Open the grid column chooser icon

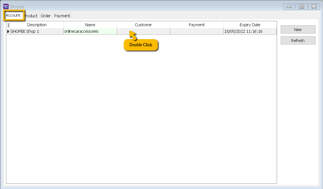8,25
